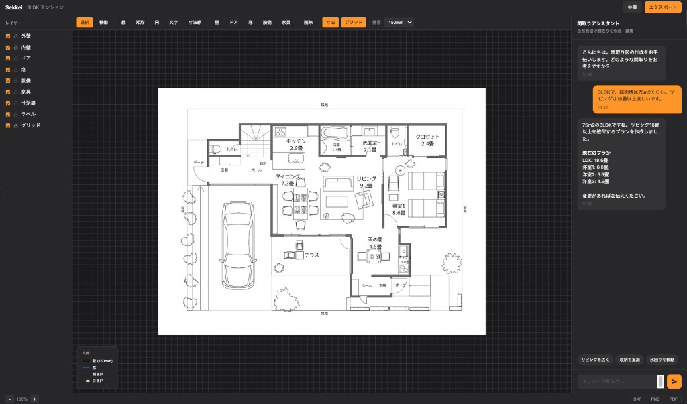Pick the リビングを広く suggestion chip
The height and width of the screenshot is (404, 687).
pos(595,360)
